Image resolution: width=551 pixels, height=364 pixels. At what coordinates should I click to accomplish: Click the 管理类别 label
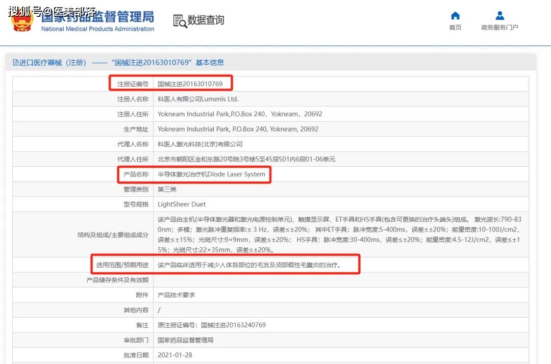coord(136,189)
